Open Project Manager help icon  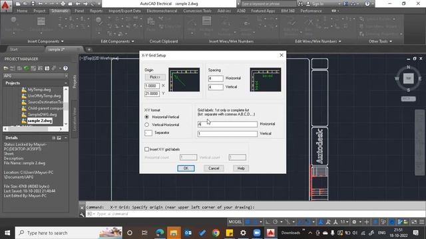pos(65,68)
